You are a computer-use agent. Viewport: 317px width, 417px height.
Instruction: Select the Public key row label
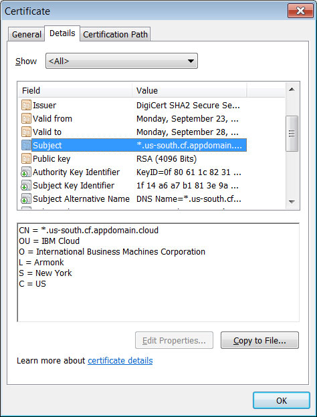[x=51, y=159]
